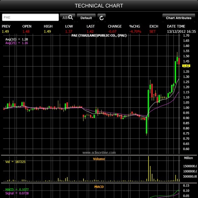The height and width of the screenshot is (198, 198).
Task: Open the Chart Attributes button
Action: tap(179, 18)
